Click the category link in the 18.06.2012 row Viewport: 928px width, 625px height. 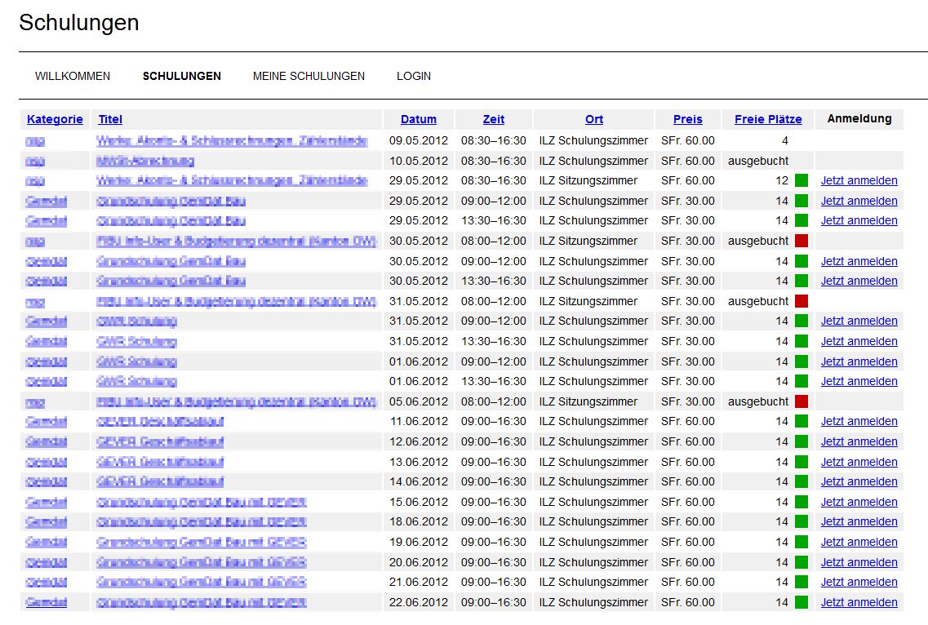click(x=46, y=521)
